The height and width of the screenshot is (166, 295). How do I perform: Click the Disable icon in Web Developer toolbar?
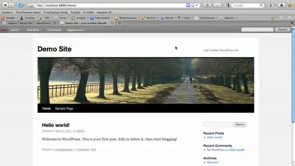[x=3, y=18]
